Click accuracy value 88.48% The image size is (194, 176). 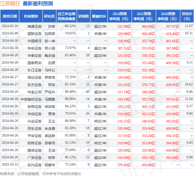[x=70, y=92]
